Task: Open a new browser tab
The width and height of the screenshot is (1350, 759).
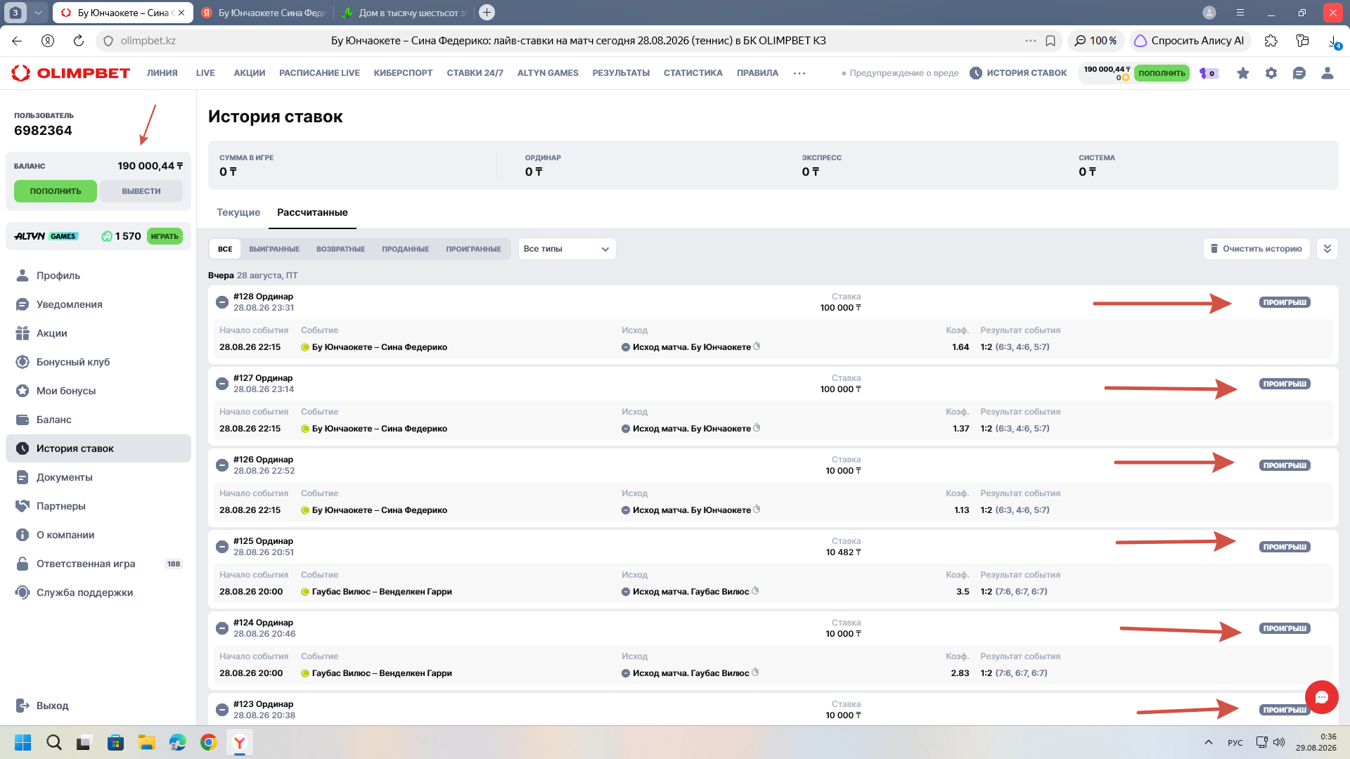Action: pyautogui.click(x=487, y=13)
